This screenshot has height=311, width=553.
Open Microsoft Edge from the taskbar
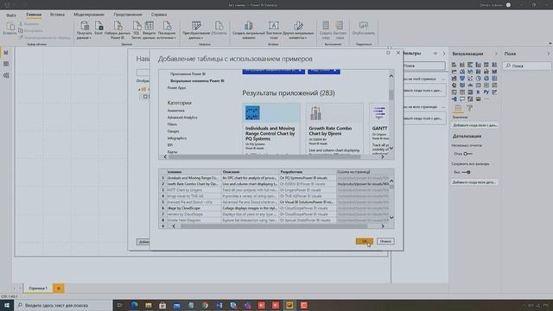coord(134,305)
